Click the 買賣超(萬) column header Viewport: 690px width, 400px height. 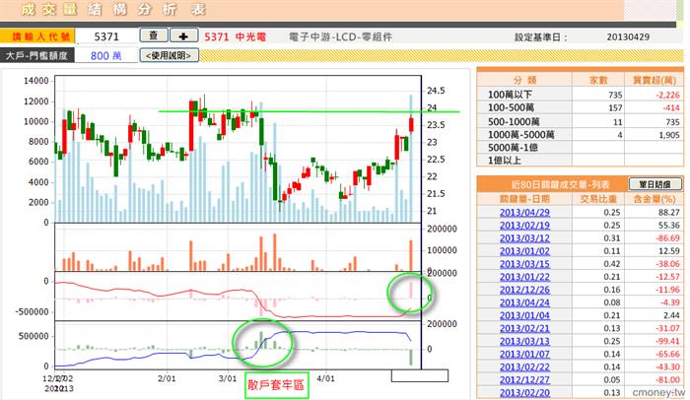pos(654,80)
